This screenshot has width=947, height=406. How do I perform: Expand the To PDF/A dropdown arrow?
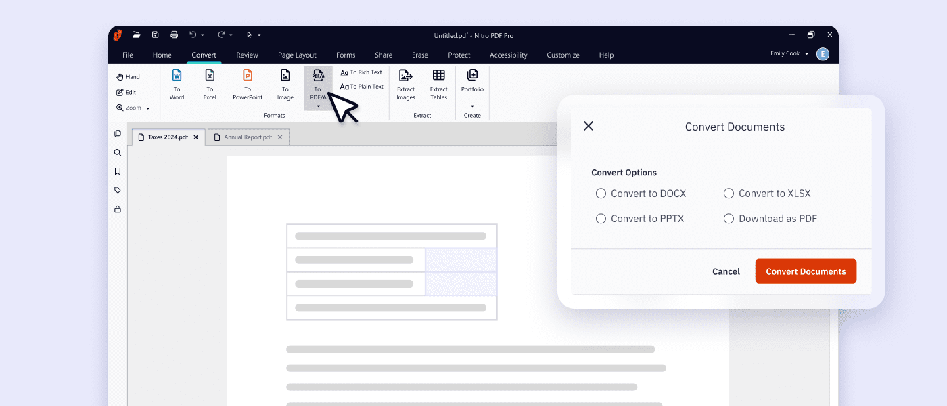click(x=318, y=106)
